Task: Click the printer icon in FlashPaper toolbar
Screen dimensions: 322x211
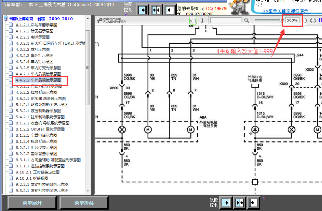Action: point(313,20)
